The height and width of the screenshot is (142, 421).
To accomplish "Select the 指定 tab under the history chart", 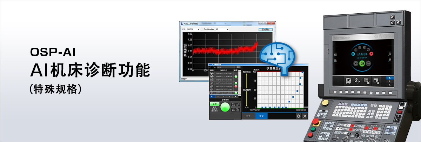I will (261, 116).
